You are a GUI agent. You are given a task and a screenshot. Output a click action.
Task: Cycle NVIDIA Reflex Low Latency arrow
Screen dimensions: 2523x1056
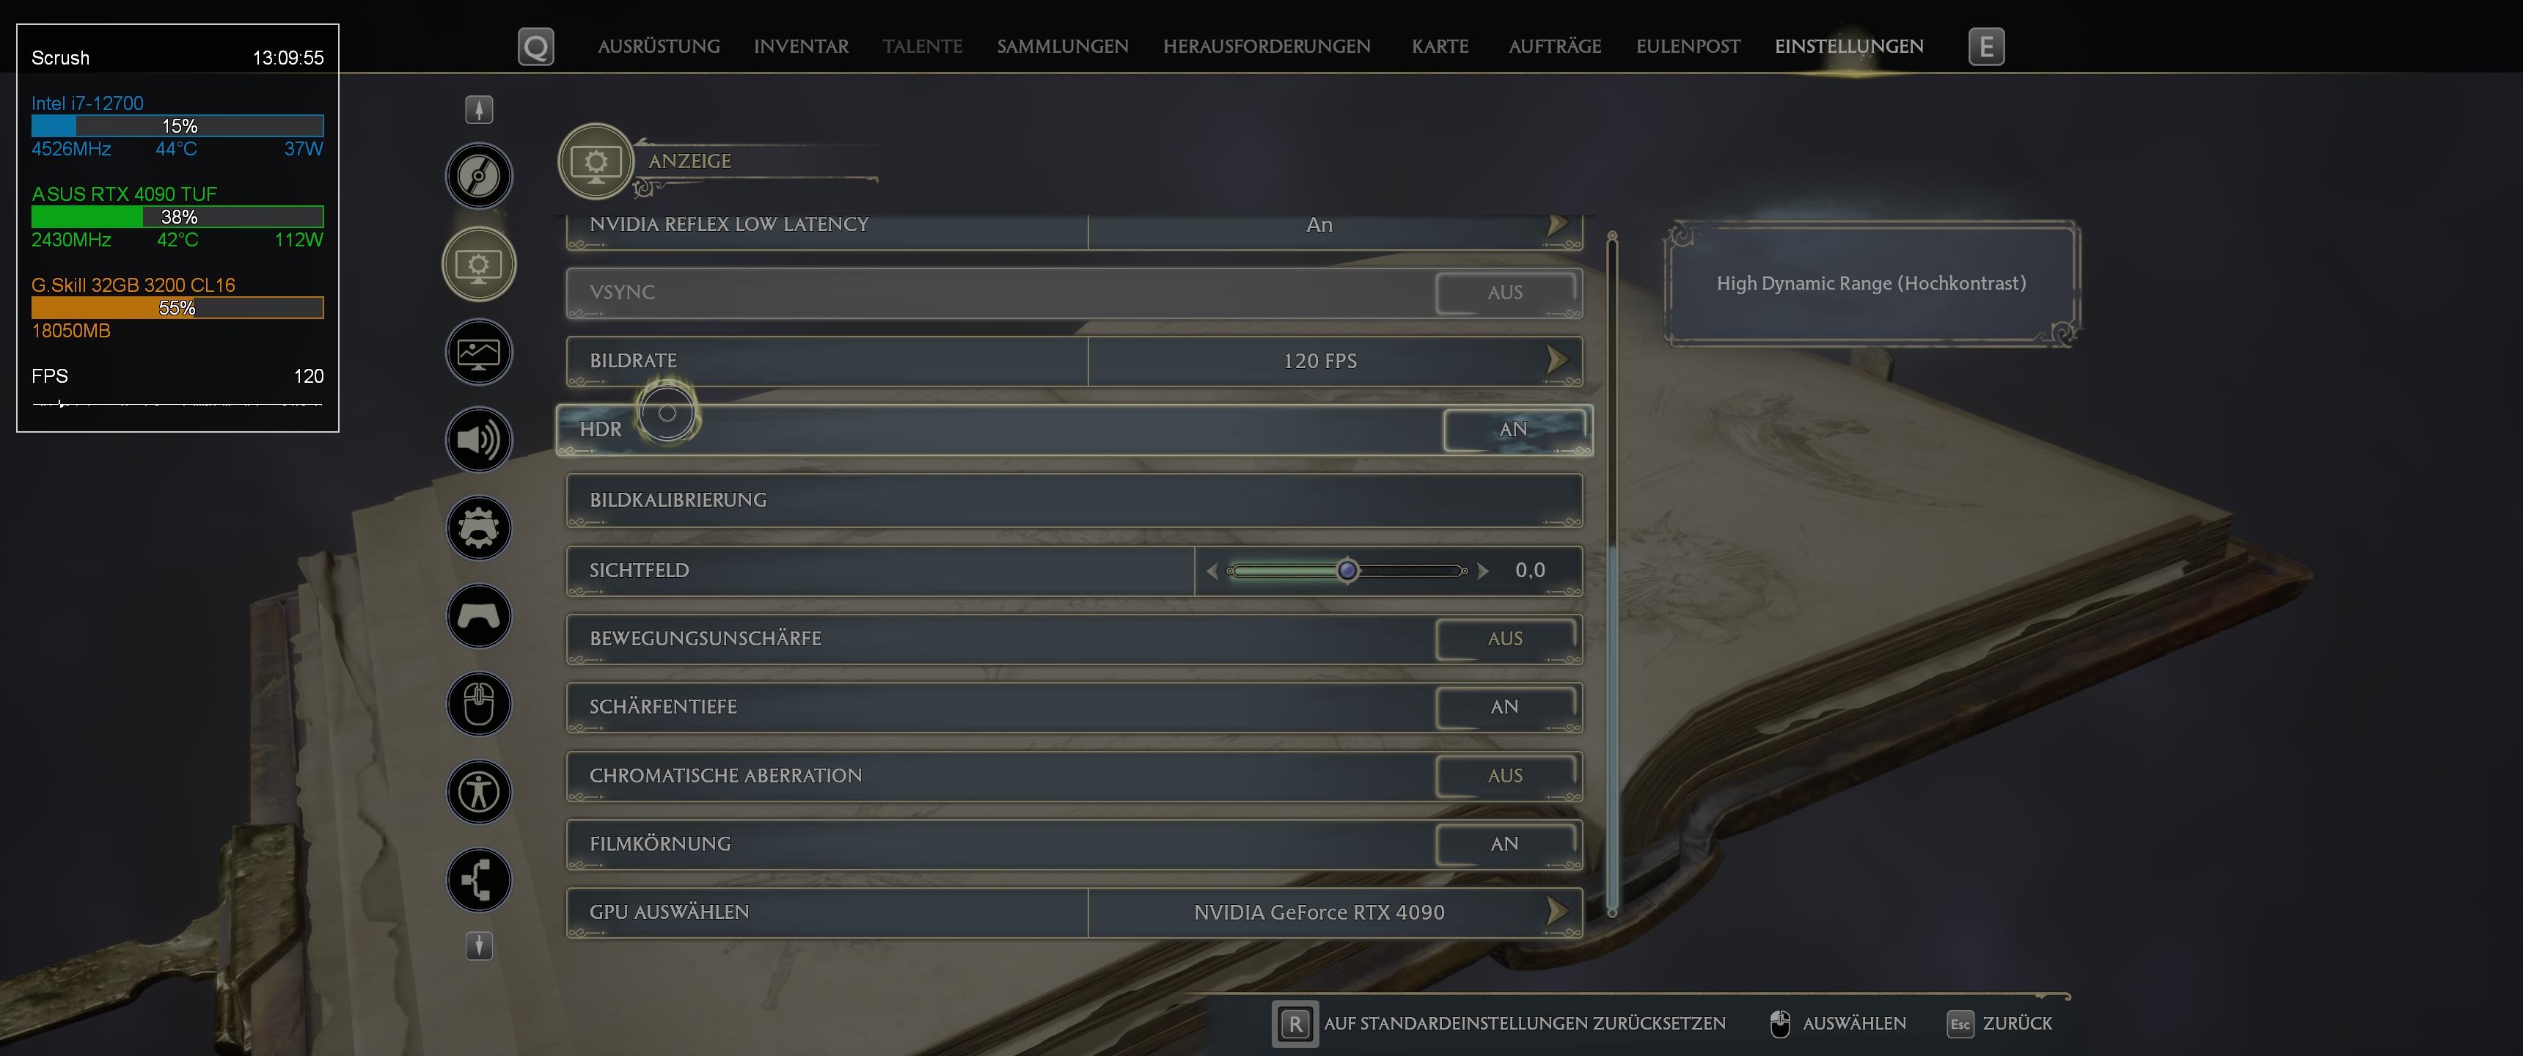1556,224
